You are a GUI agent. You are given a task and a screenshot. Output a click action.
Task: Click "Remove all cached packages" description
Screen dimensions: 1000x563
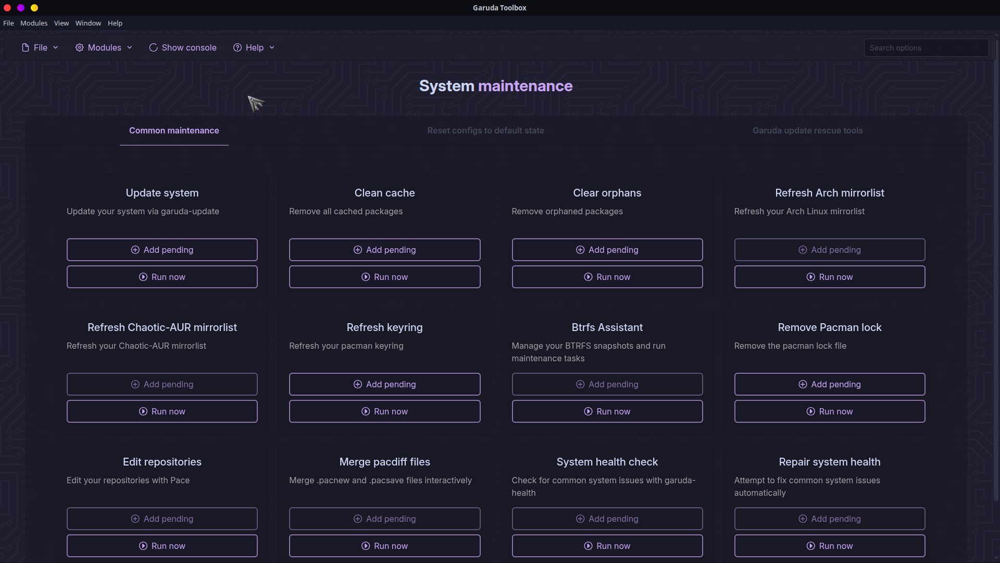click(346, 211)
